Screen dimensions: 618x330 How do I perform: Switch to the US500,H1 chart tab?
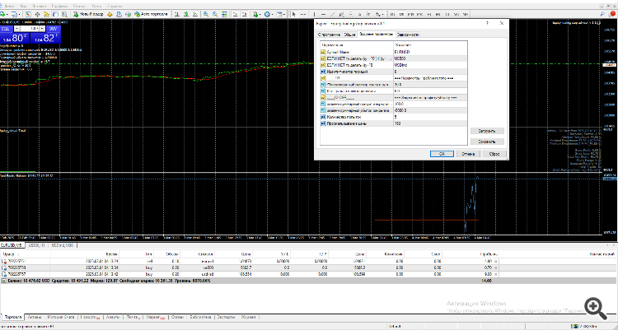37,245
